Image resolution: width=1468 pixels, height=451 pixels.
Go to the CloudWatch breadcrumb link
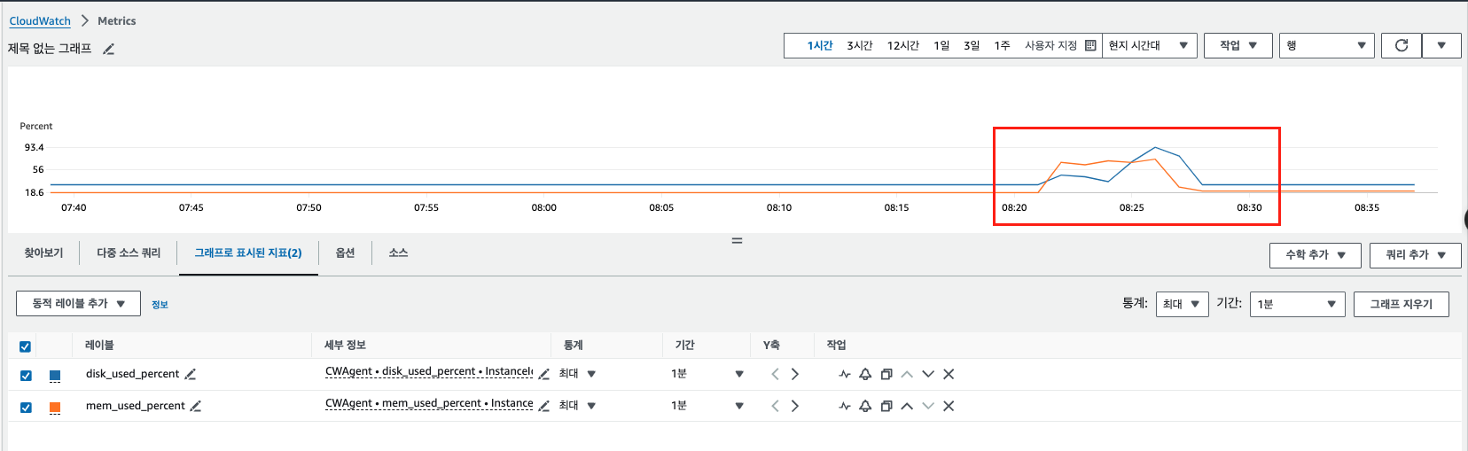40,20
